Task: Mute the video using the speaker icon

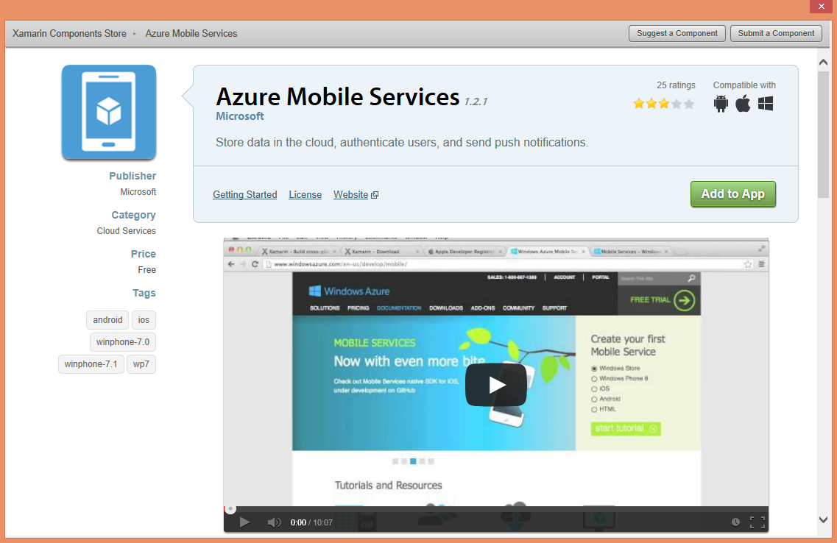Action: [x=273, y=522]
